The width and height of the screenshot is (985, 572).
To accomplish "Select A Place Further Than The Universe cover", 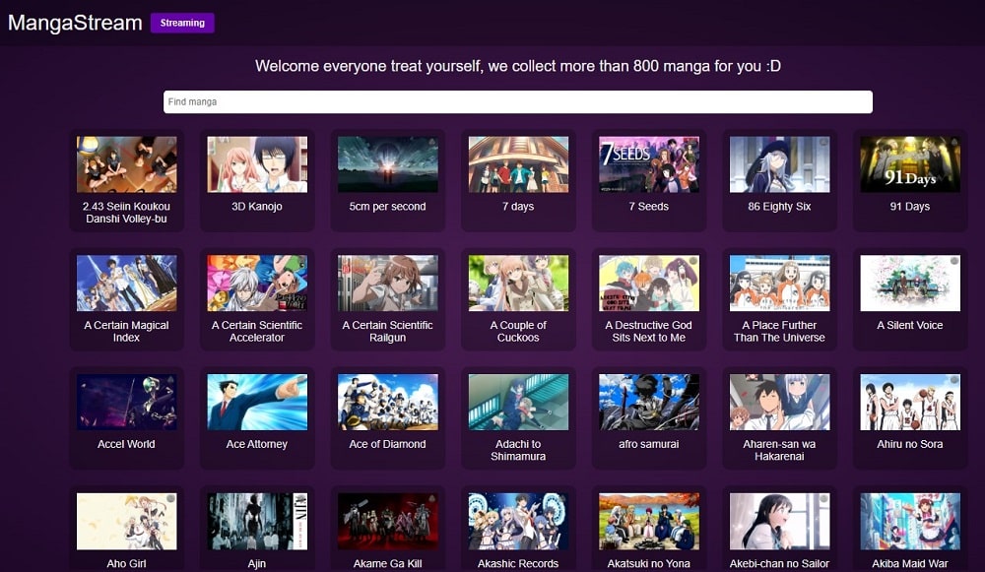I will point(779,284).
